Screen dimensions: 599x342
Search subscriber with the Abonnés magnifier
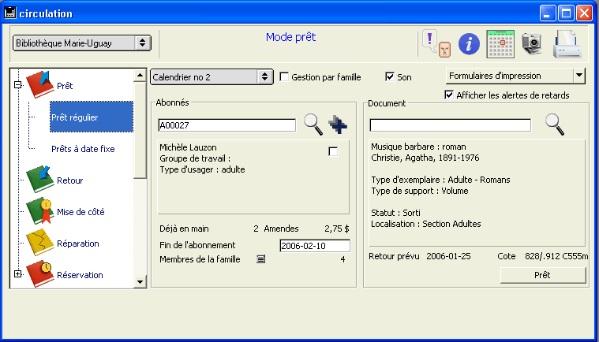click(313, 124)
